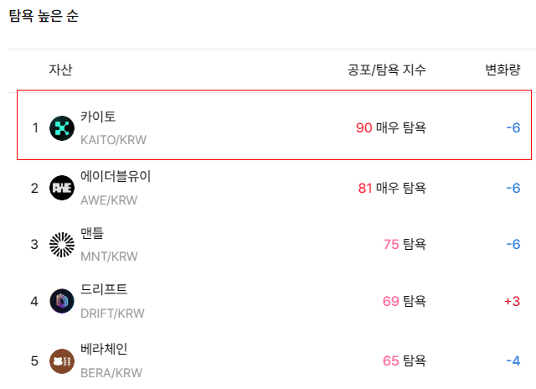Open the 에이더블유이 asset name link
This screenshot has height=389, width=536.
tap(116, 177)
